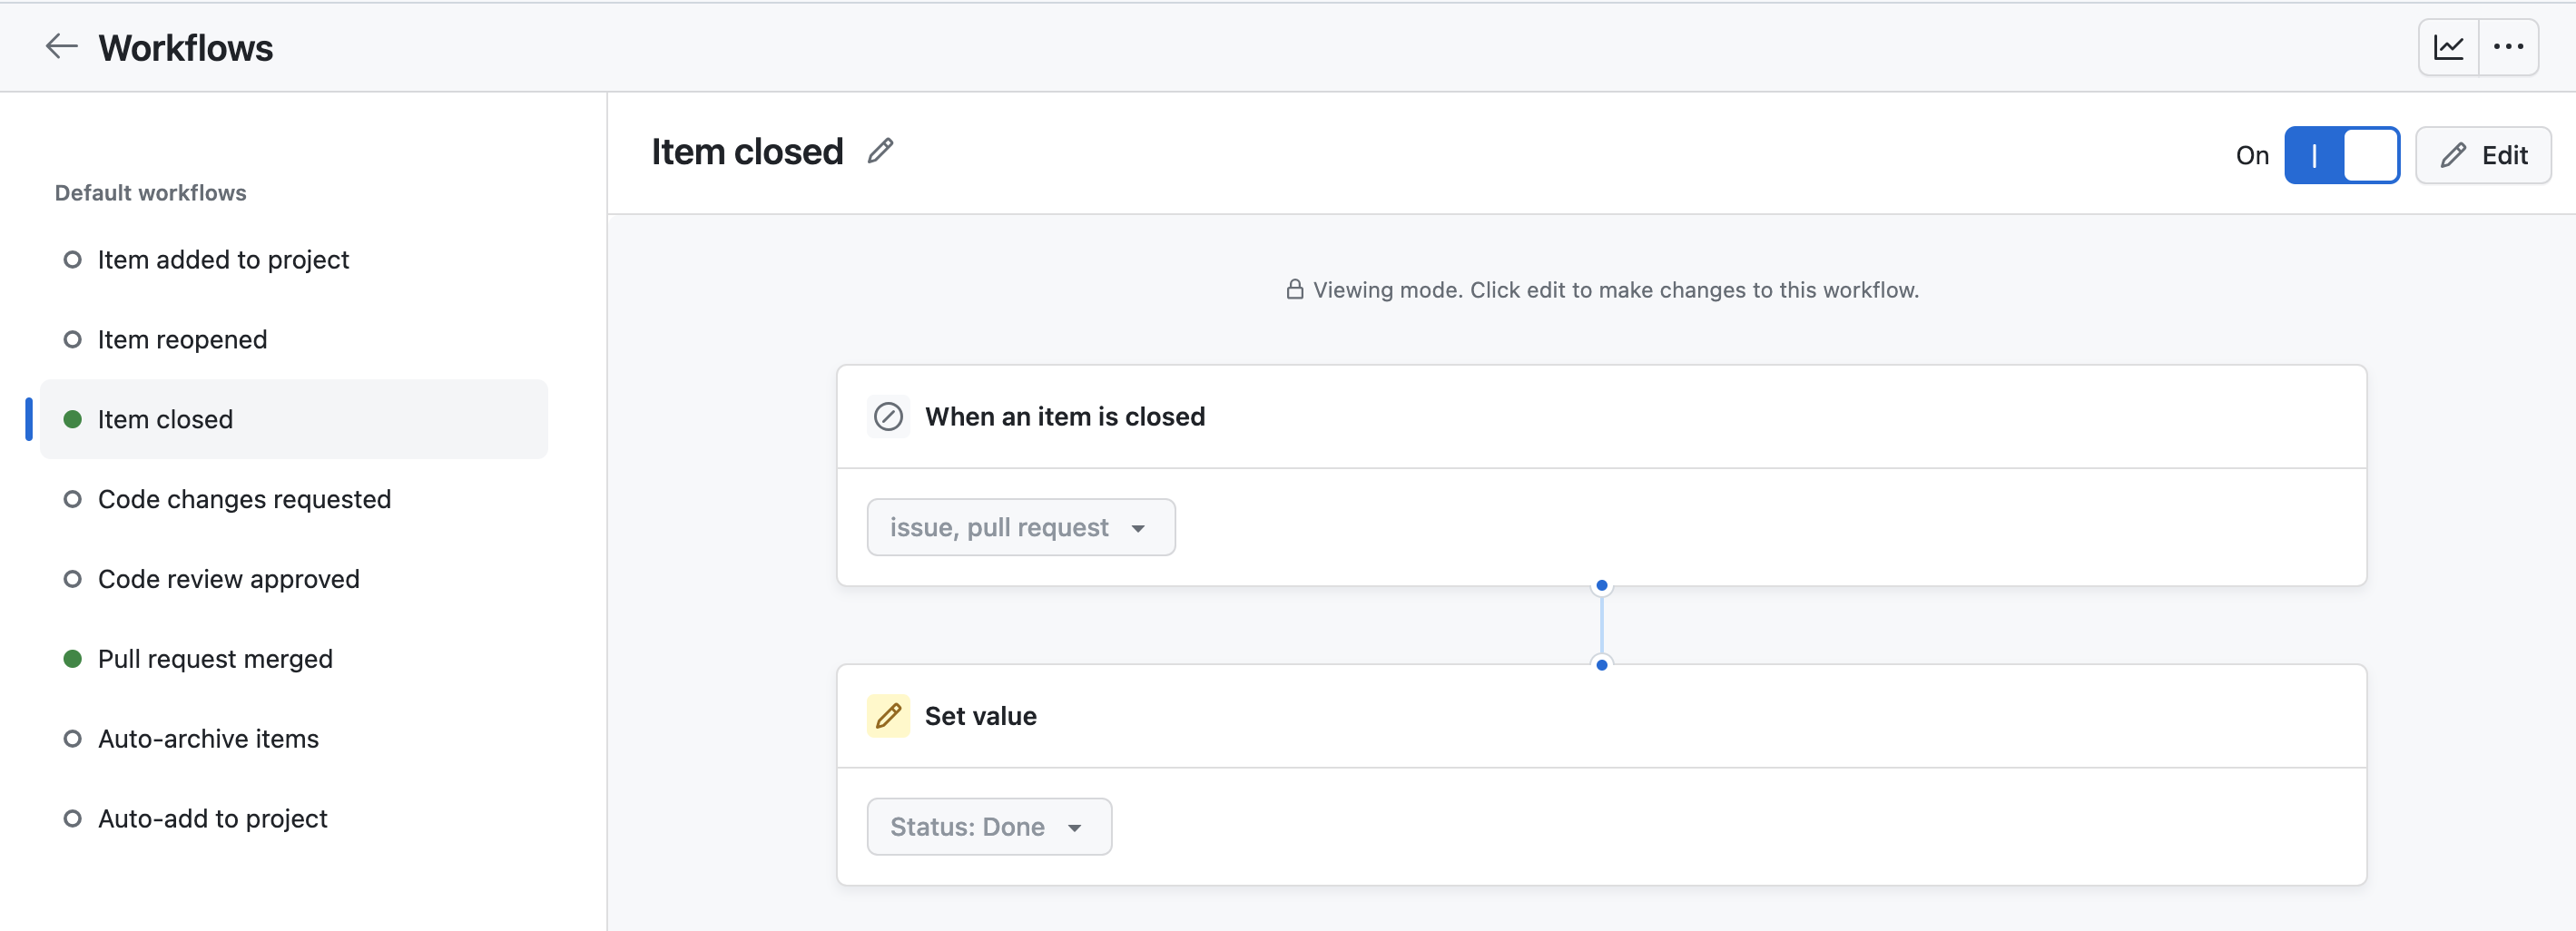Click the yellow pencil icon beside Set value

(888, 715)
